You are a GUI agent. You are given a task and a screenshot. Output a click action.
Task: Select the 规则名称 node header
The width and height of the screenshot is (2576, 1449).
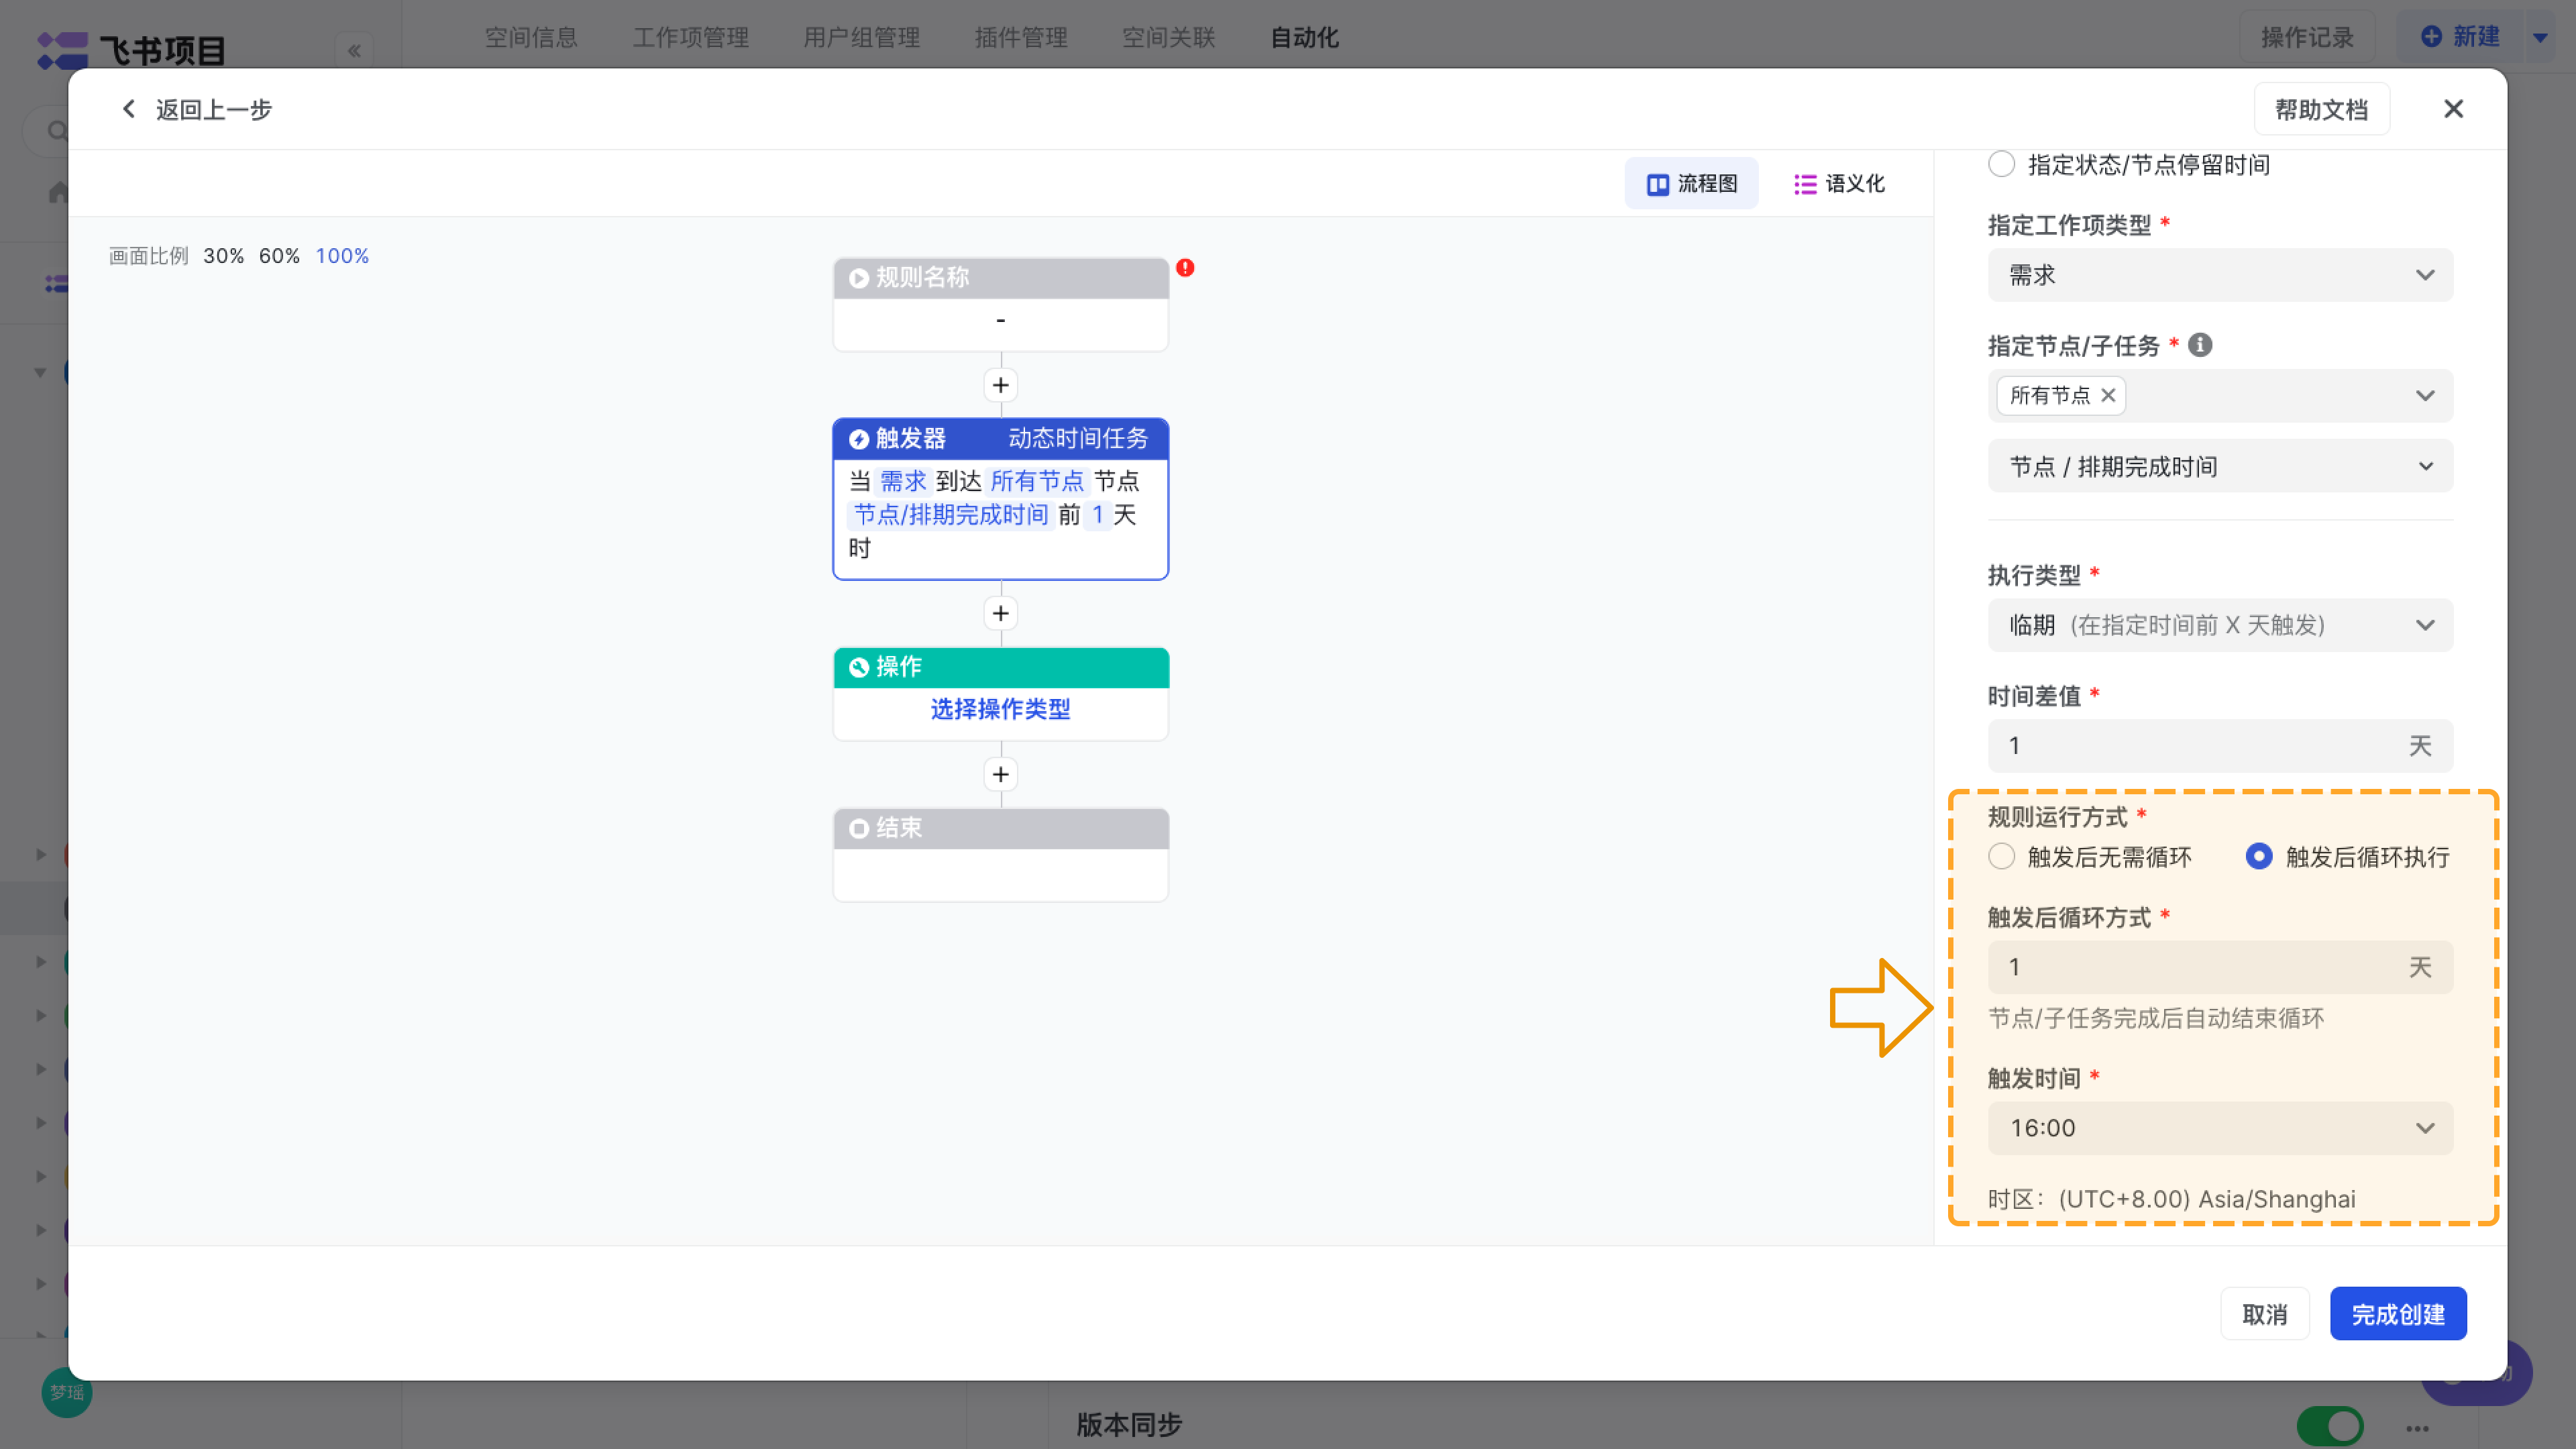point(1001,278)
